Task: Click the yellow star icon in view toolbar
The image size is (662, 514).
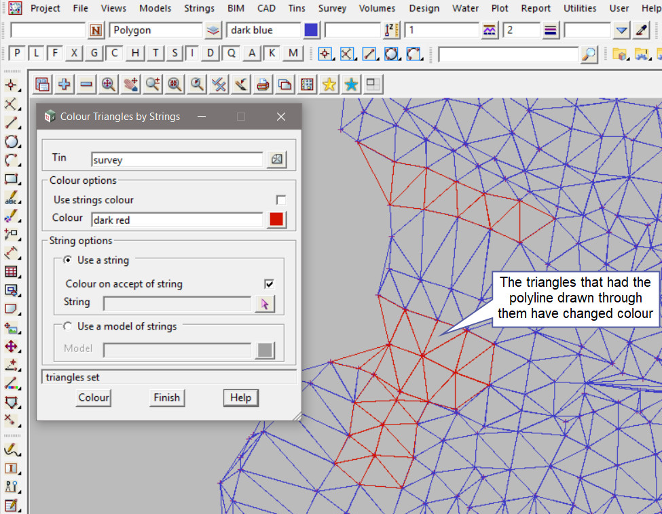Action: point(329,84)
